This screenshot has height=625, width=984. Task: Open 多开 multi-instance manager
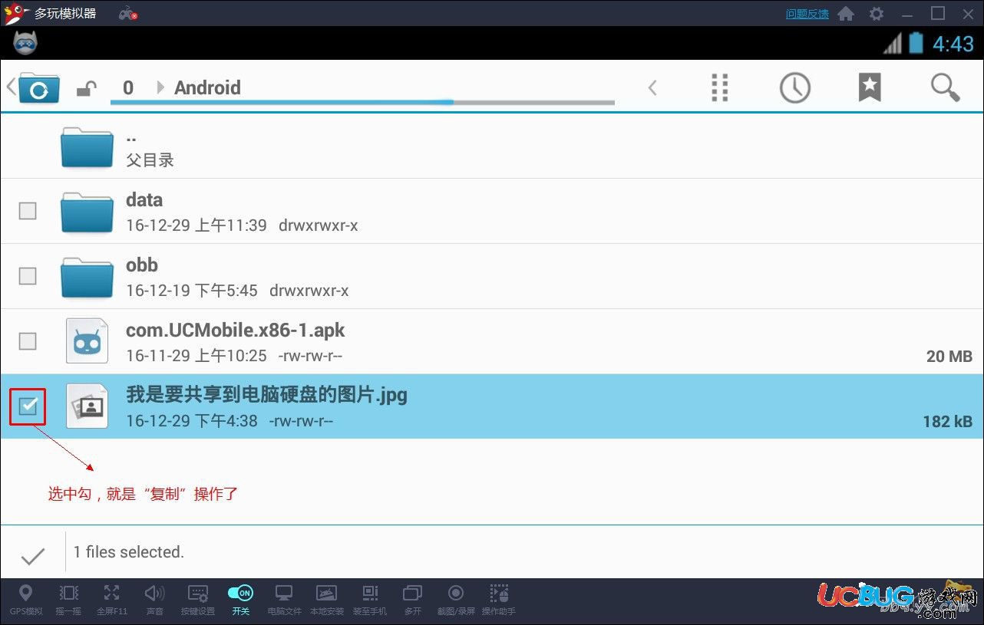tap(413, 600)
